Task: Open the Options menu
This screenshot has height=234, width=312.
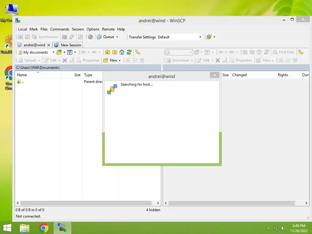Action: (93, 29)
